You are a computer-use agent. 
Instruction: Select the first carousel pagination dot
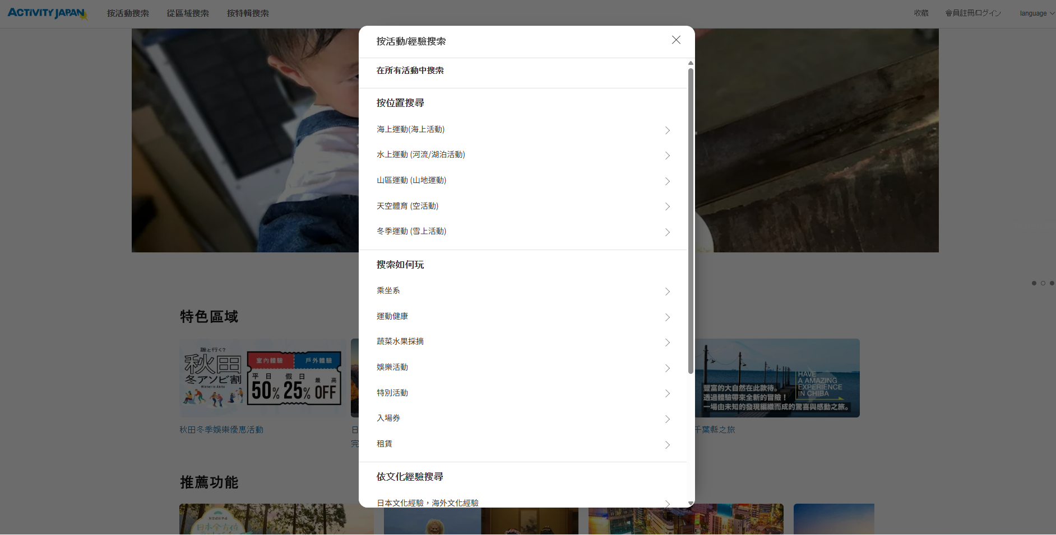[1034, 283]
